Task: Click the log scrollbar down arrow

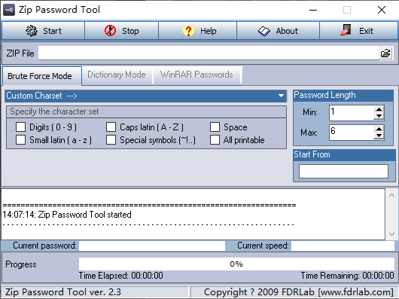Action: click(x=391, y=233)
